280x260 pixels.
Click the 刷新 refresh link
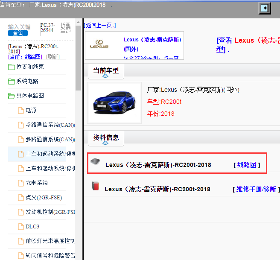pos(53,57)
